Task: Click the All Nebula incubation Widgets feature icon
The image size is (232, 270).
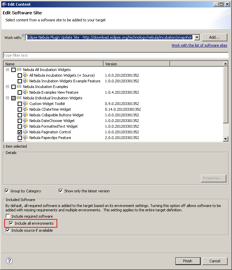Action: point(25,75)
